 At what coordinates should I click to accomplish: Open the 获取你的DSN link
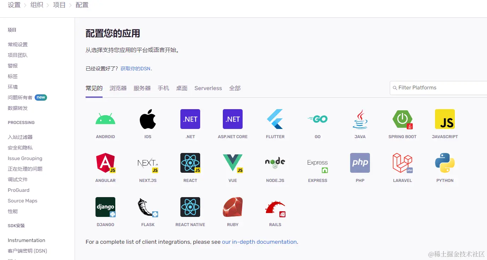click(136, 69)
